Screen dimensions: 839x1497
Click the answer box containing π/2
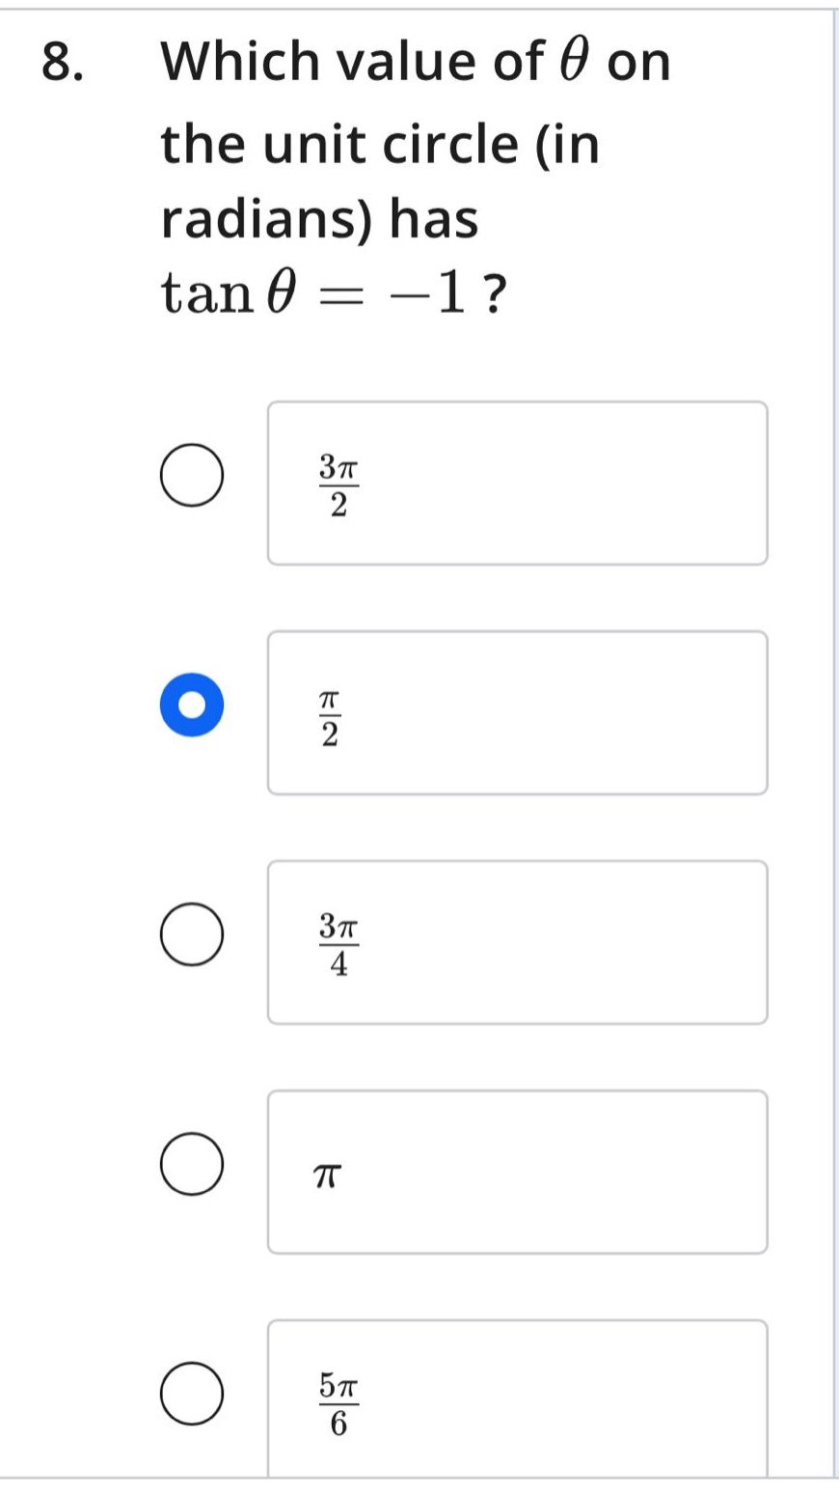coord(518,713)
